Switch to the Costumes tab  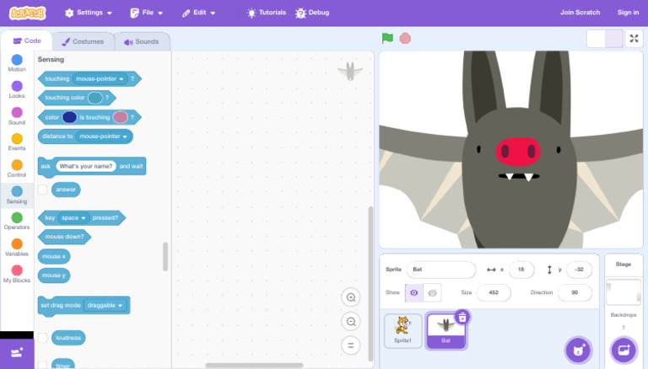tap(83, 41)
